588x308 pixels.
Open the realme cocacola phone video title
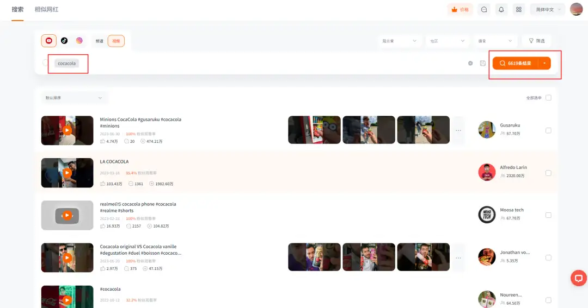(138, 208)
